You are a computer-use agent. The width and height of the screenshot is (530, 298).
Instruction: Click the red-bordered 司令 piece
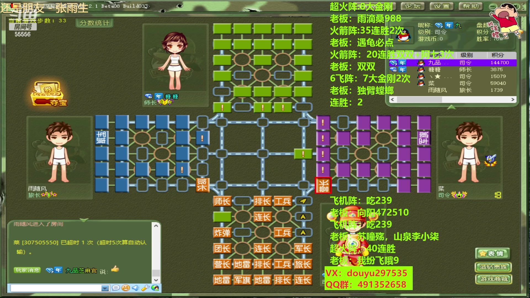click(x=323, y=185)
